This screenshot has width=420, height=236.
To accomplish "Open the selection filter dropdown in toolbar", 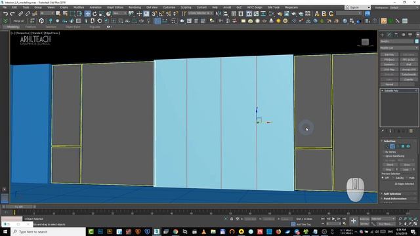I will (47, 13).
